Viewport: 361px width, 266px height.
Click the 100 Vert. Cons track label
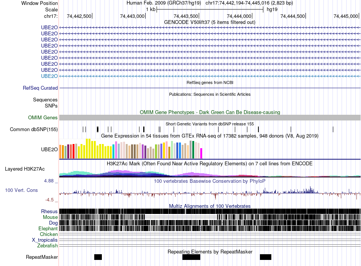pos(21,190)
